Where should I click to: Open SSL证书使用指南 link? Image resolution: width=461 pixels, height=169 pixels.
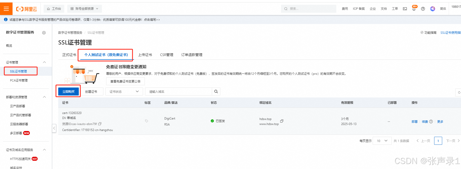click(x=451, y=32)
